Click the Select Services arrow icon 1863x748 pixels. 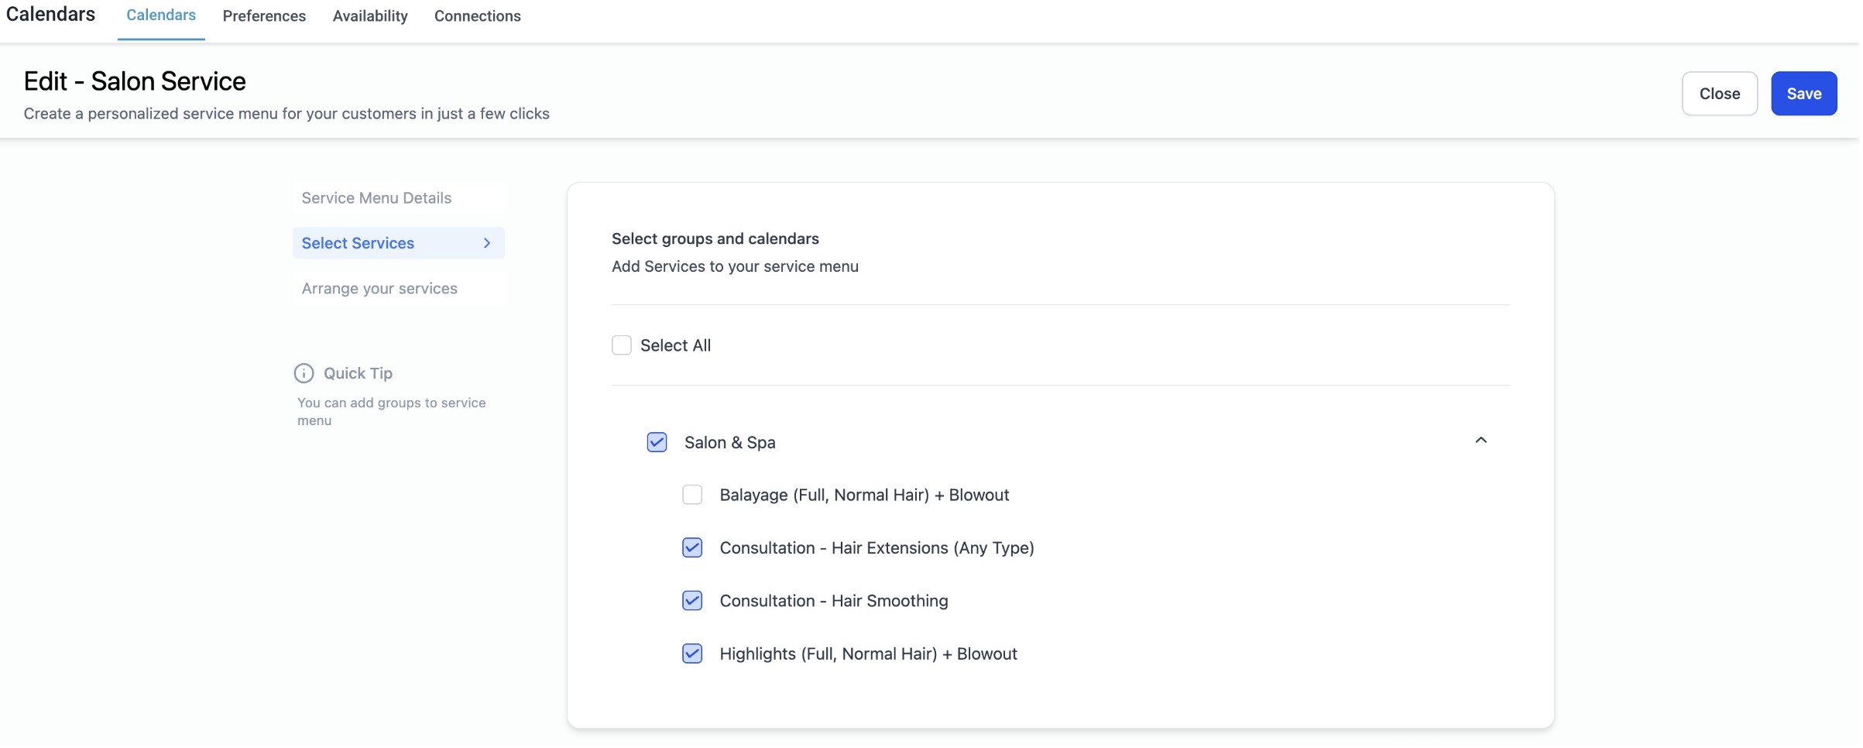point(488,244)
